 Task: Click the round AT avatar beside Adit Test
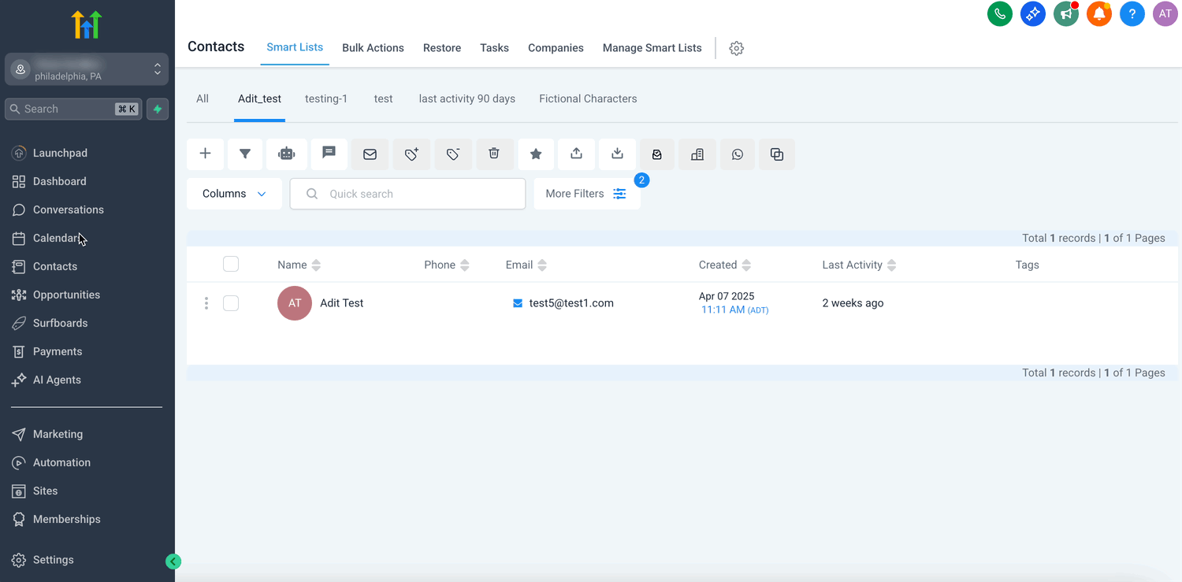click(295, 303)
